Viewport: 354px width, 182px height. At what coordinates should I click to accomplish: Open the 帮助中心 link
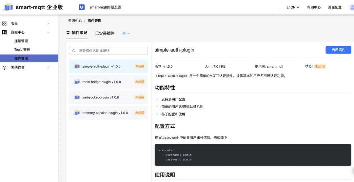(314, 7)
